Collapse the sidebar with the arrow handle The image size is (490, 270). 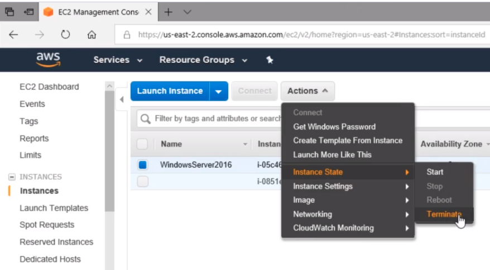click(x=122, y=100)
